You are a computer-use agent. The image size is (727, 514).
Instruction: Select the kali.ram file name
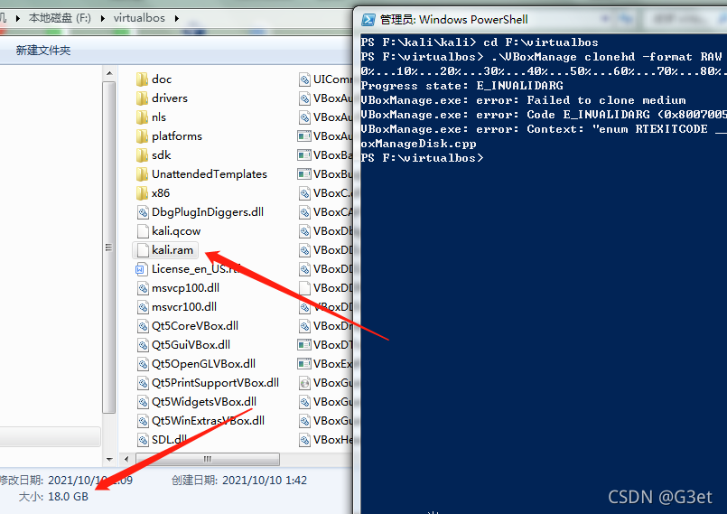tap(172, 250)
